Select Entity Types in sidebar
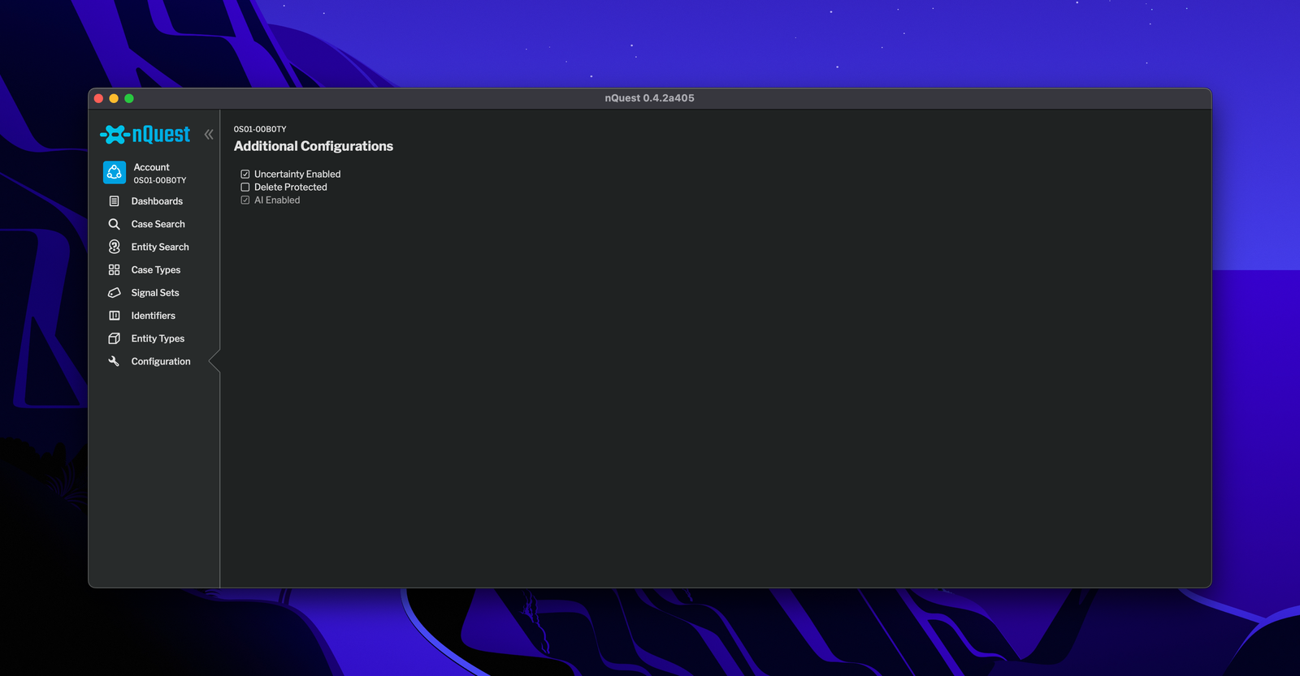Viewport: 1300px width, 676px height. 158,338
